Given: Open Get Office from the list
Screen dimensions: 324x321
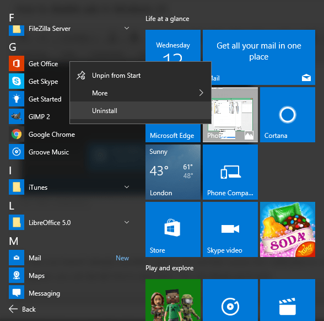Looking at the screenshot, I should tap(43, 64).
